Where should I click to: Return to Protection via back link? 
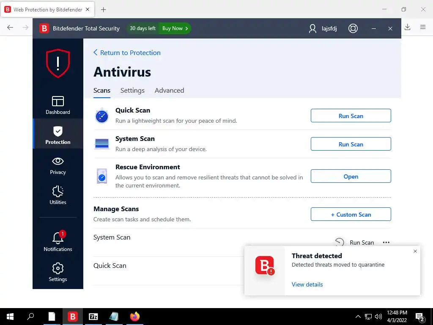[127, 52]
